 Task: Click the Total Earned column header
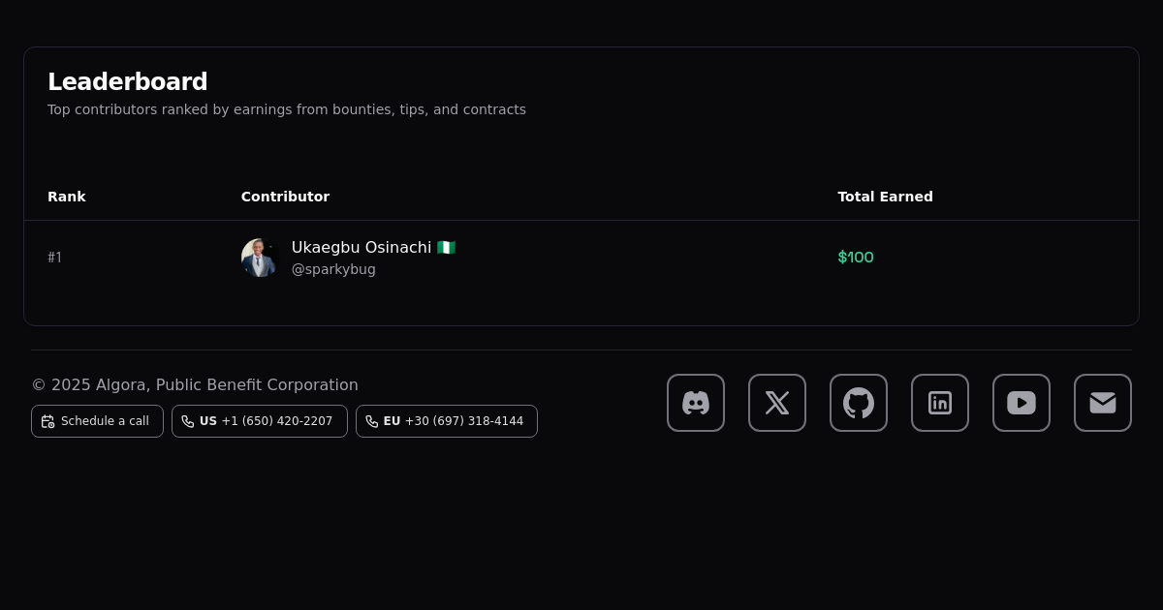[885, 197]
